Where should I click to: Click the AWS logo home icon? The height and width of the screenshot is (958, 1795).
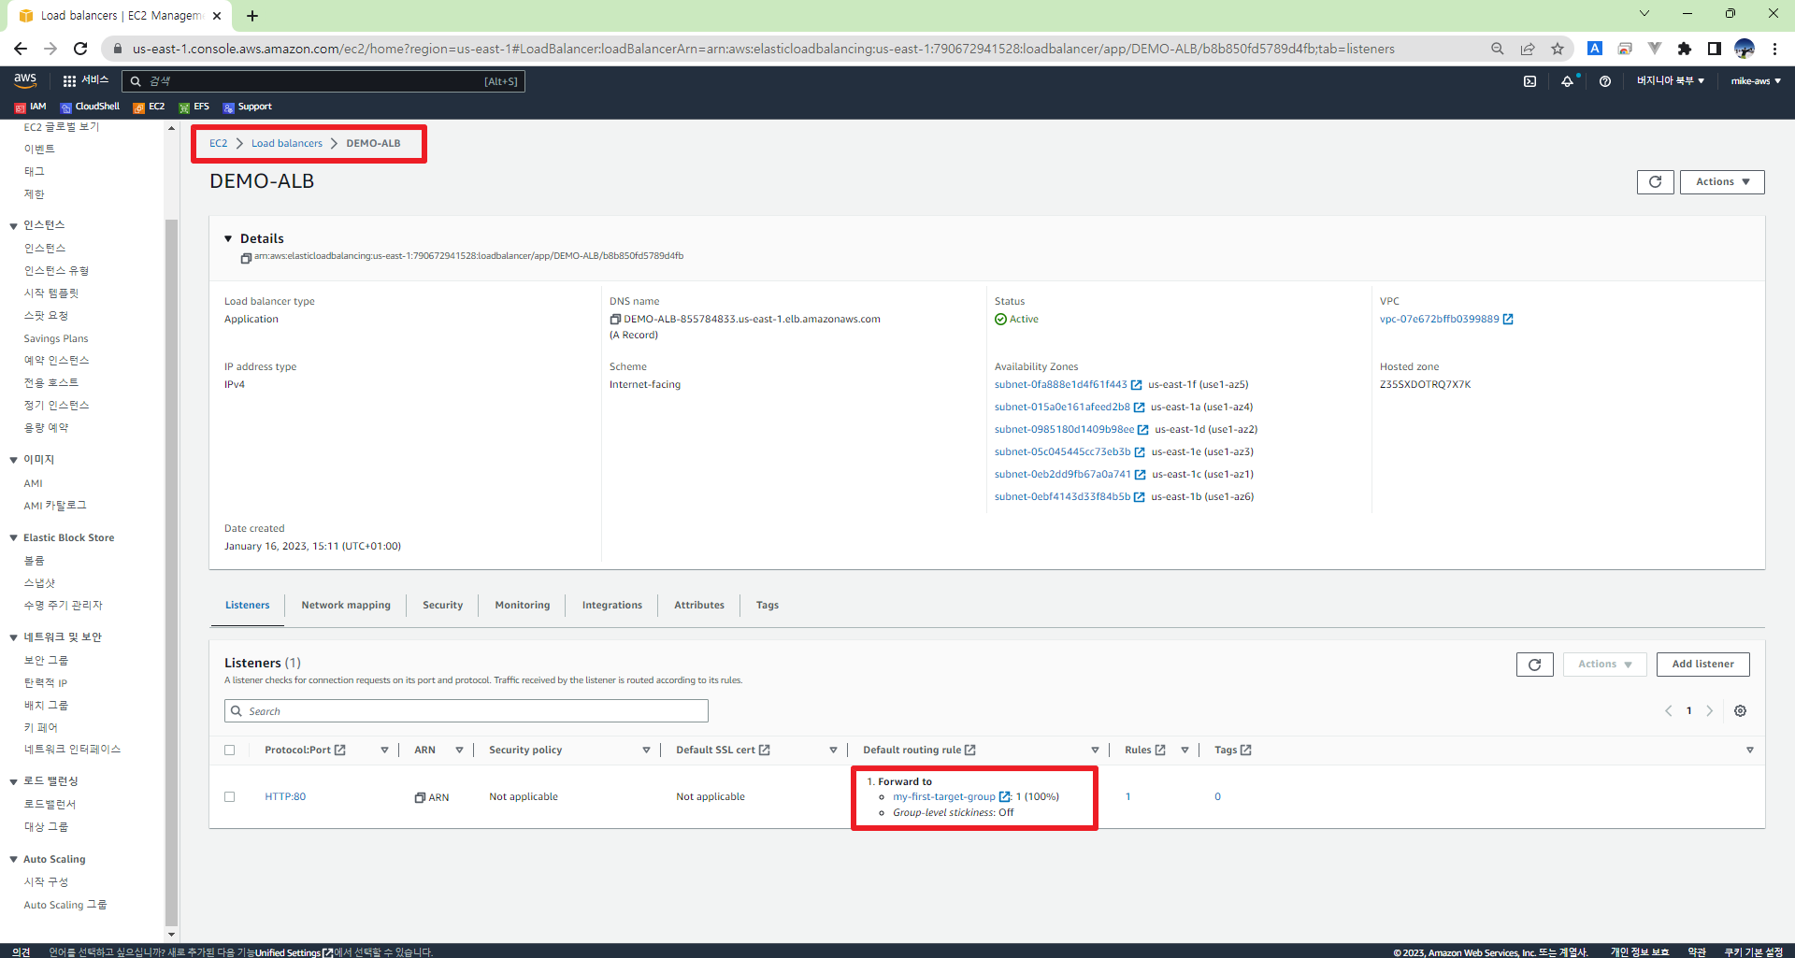tap(25, 80)
